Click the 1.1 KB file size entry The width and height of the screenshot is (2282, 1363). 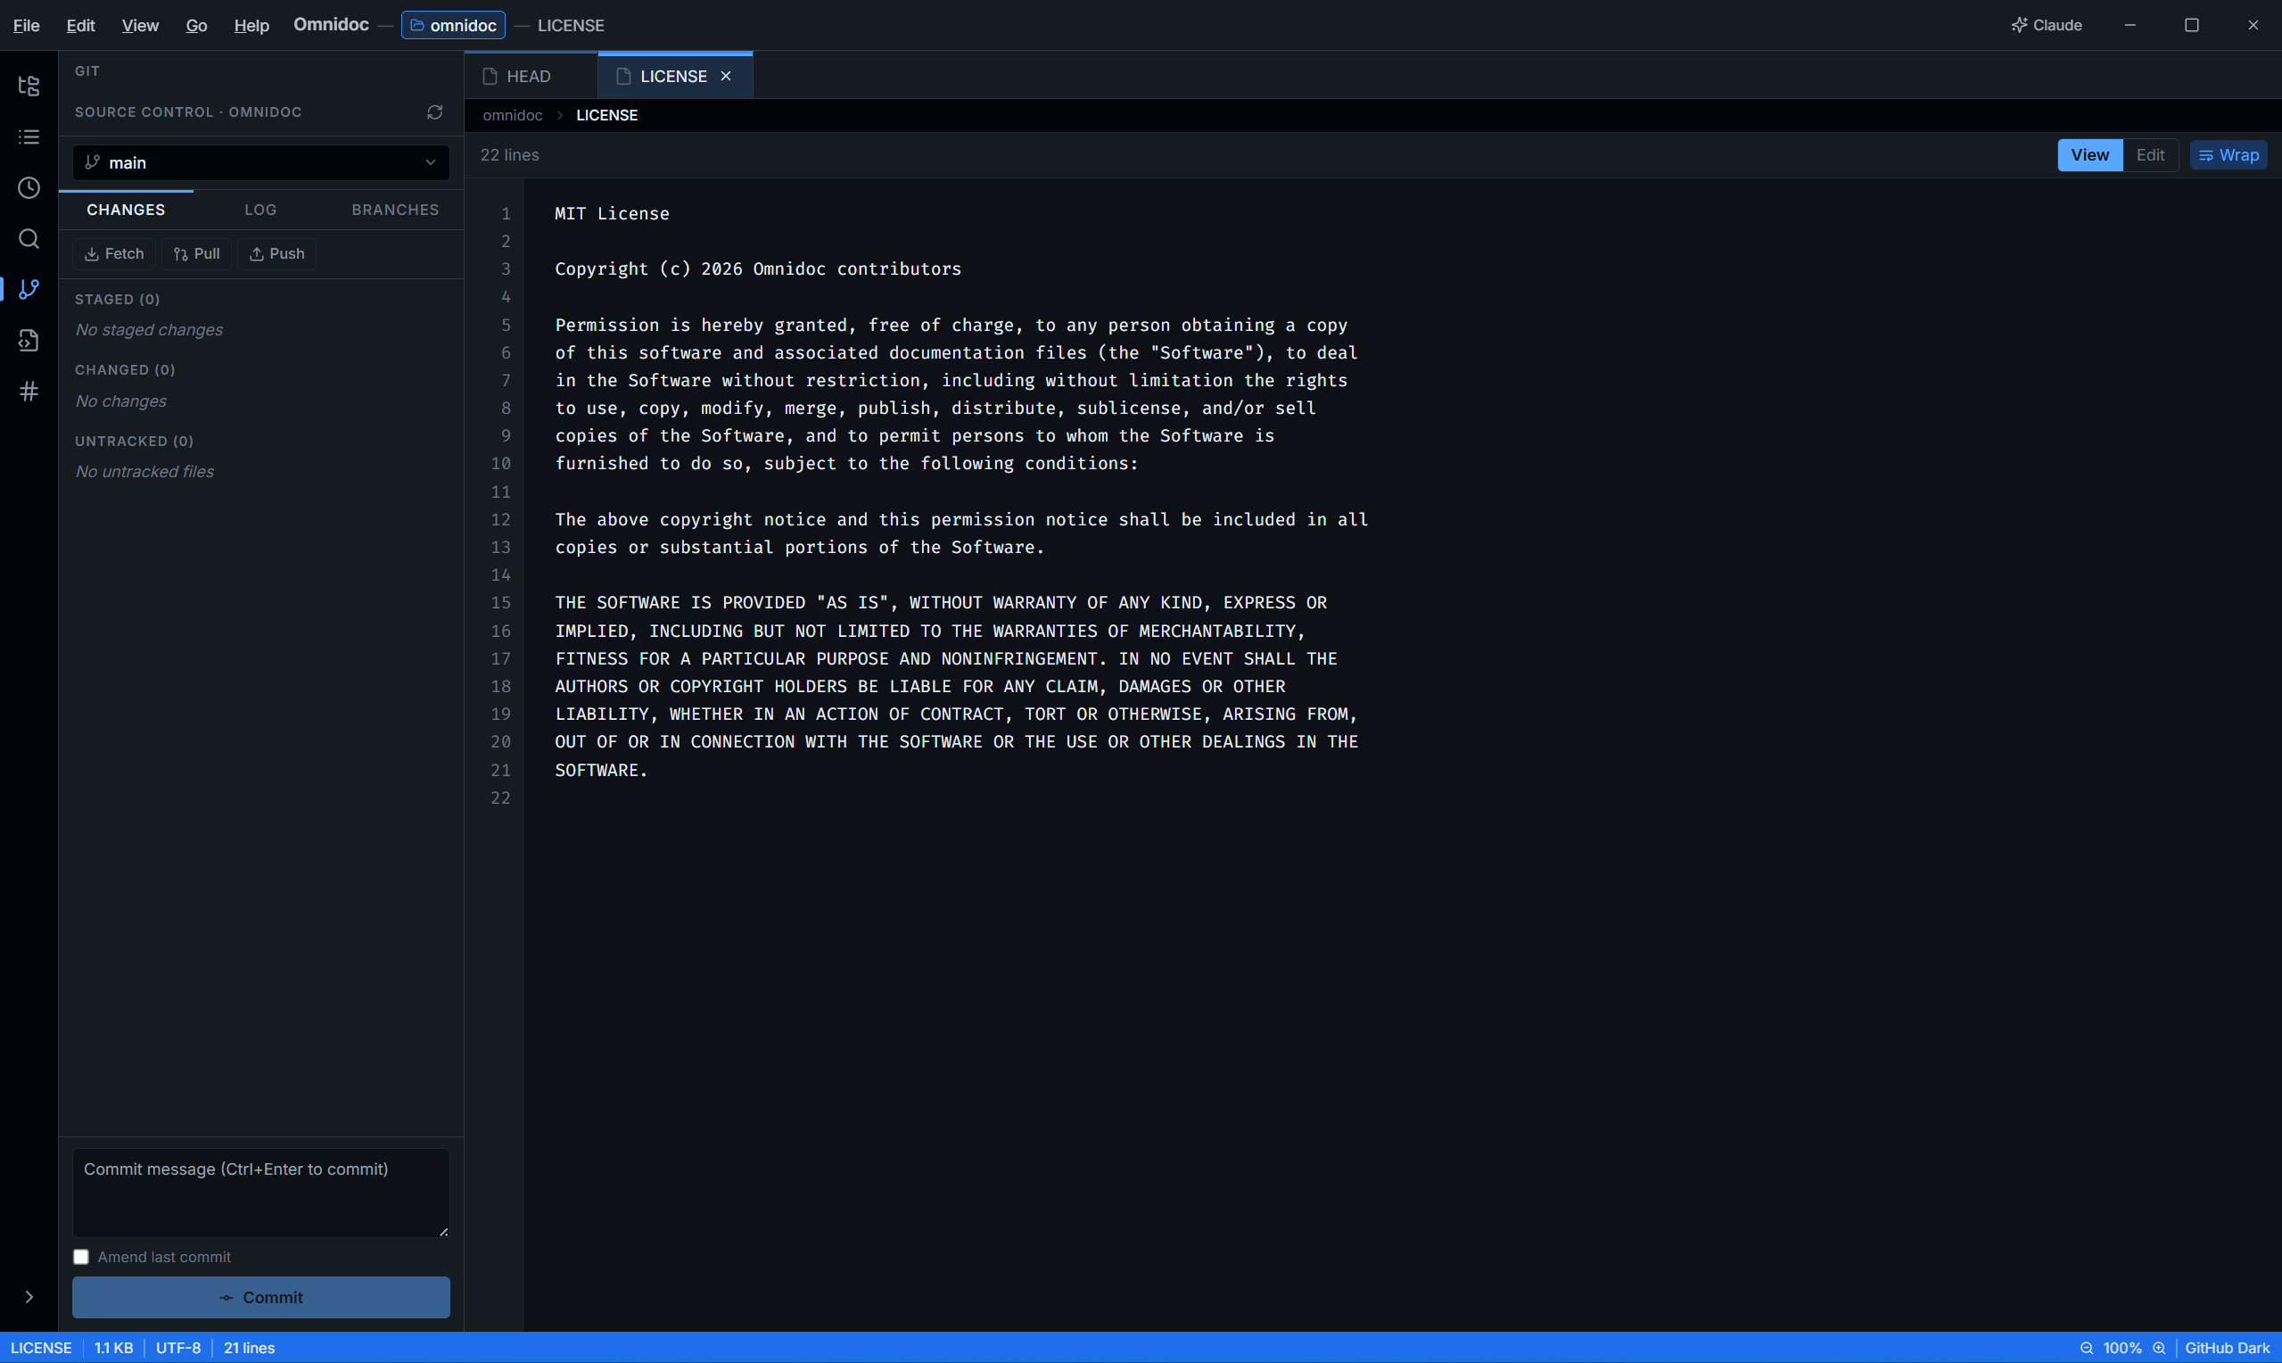(x=114, y=1349)
